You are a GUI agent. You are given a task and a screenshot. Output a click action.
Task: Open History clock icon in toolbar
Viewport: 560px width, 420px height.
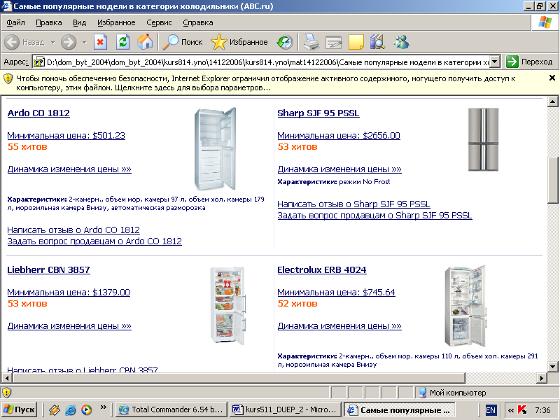pos(285,42)
